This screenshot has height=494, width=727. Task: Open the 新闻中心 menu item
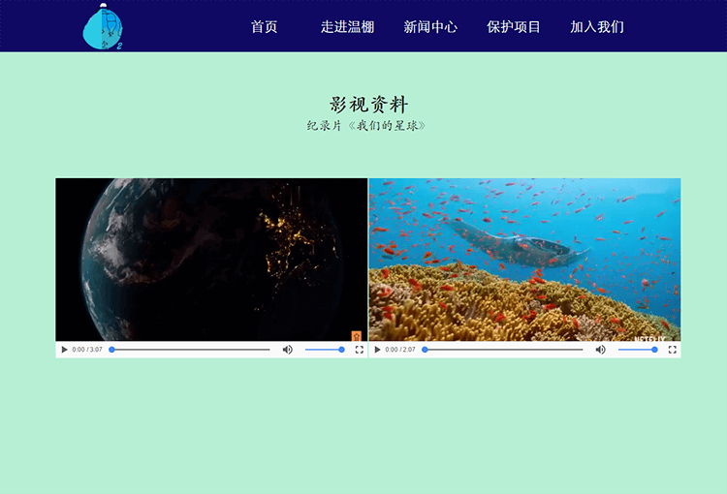[430, 27]
